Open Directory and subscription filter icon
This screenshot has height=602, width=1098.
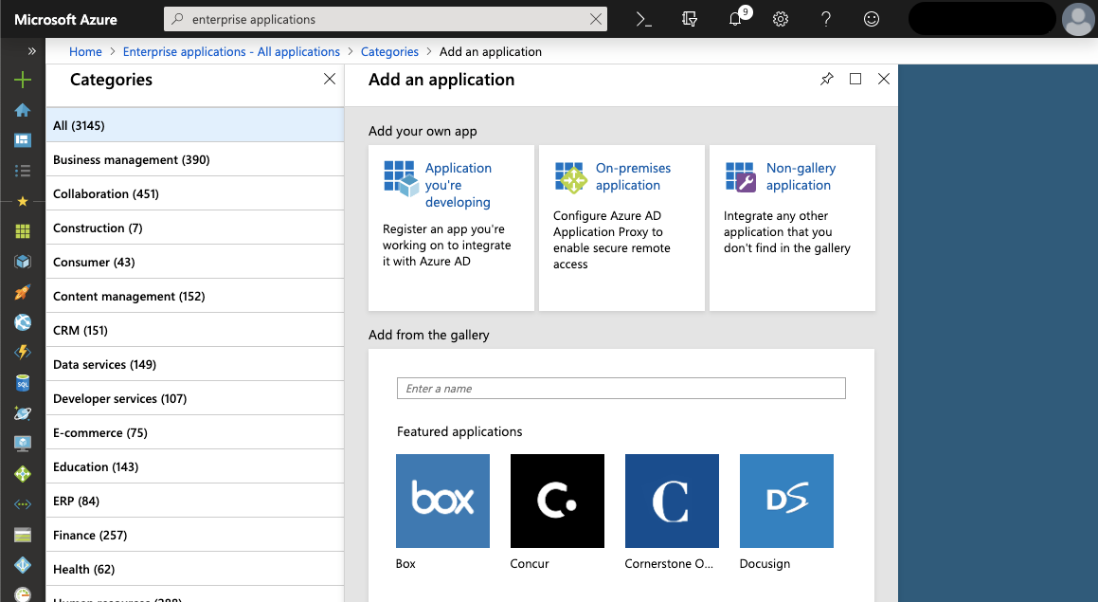pyautogui.click(x=690, y=19)
